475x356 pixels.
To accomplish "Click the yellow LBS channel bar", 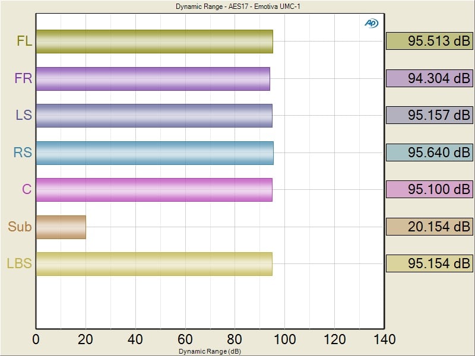I will point(154,263).
